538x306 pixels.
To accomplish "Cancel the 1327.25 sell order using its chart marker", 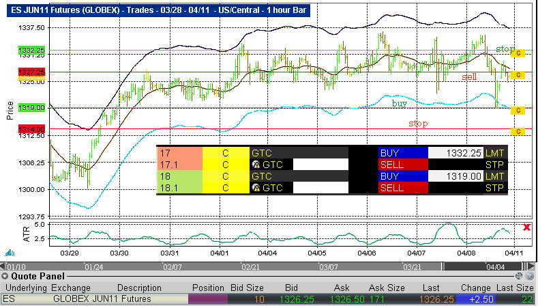I will [518, 74].
